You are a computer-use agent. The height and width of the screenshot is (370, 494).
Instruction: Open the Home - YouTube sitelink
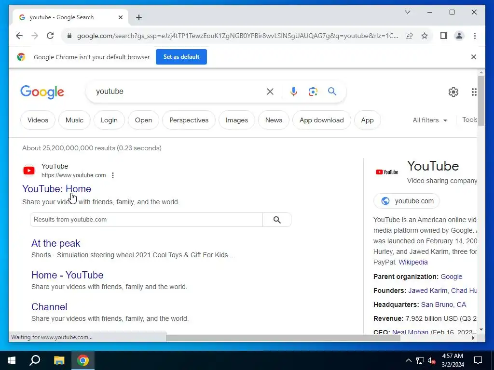(x=68, y=275)
